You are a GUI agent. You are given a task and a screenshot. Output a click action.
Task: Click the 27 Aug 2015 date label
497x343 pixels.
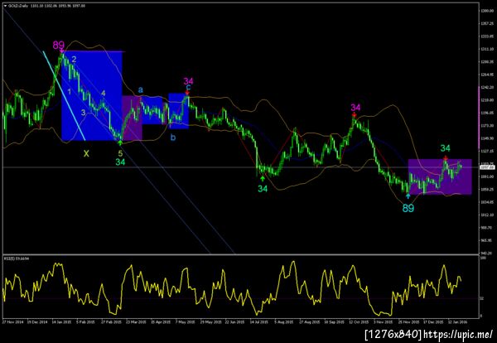309,321
